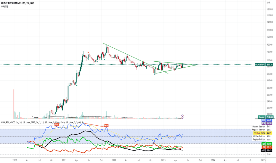This screenshot has width=276, height=163.
Task: Click the 2023 label on time axis
Action: (163, 160)
